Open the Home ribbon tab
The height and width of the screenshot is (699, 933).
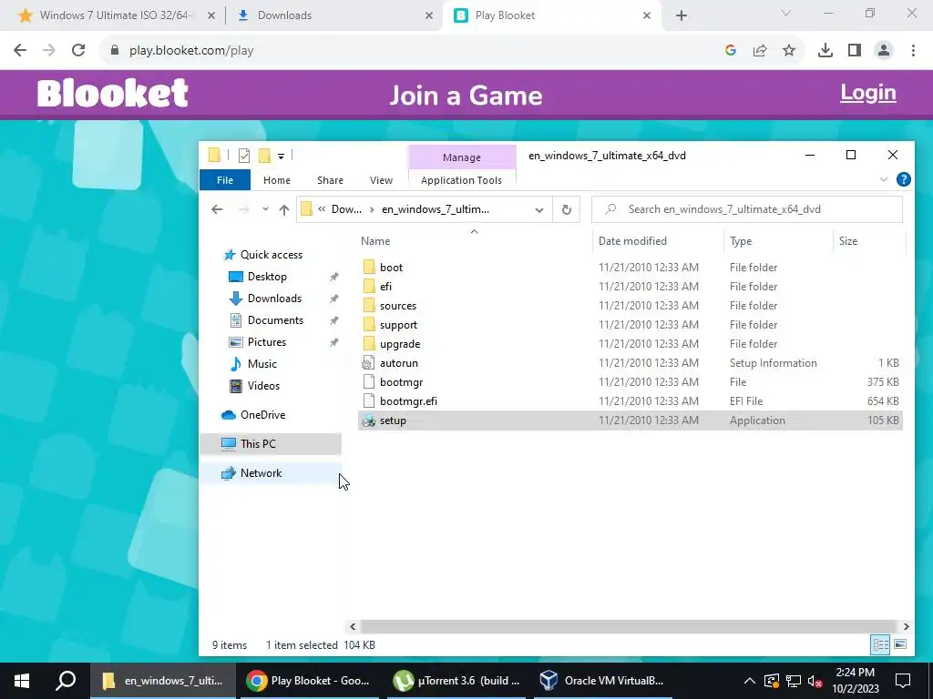point(277,180)
